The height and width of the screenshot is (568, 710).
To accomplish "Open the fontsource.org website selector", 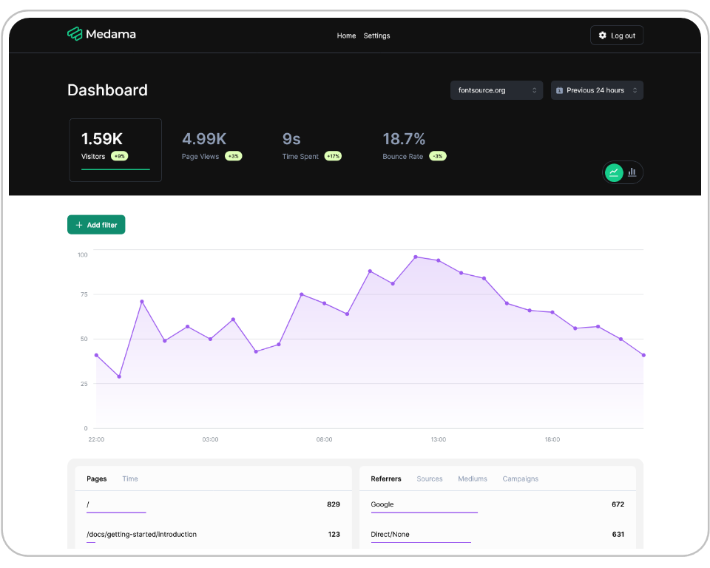I will 496,89.
